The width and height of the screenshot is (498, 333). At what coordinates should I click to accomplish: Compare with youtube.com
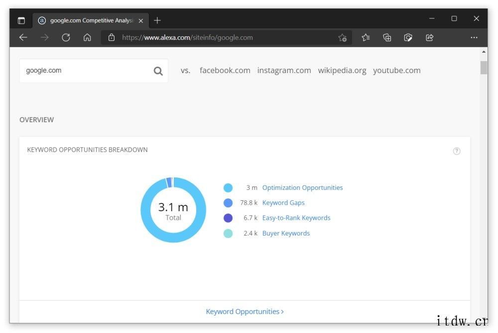[397, 71]
